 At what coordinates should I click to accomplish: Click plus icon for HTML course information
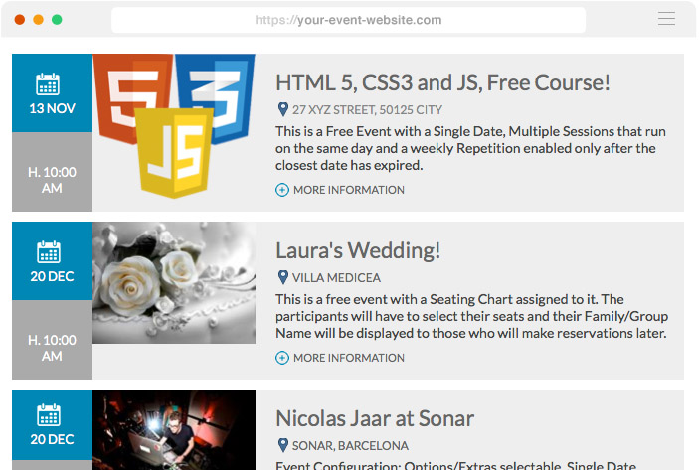point(282,190)
